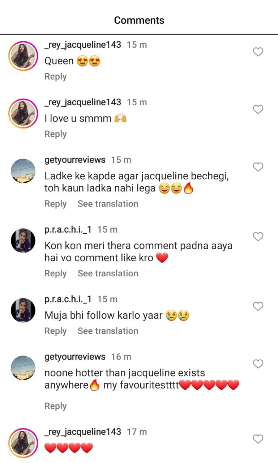See translation of "Ladke ke kapde" comment
This screenshot has width=278, height=463.
[x=108, y=204]
